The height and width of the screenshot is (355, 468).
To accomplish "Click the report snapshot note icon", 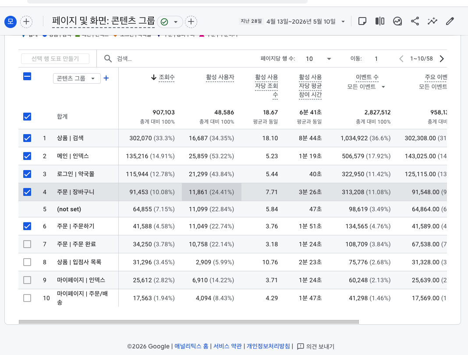I will pyautogui.click(x=362, y=21).
